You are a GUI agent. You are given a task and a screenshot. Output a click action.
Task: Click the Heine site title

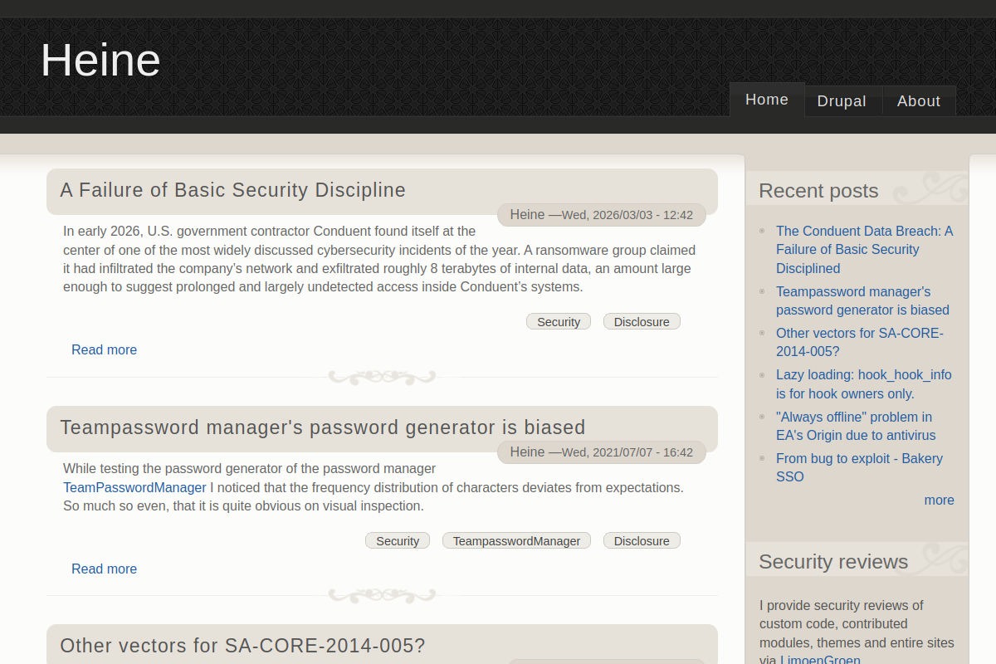click(100, 60)
